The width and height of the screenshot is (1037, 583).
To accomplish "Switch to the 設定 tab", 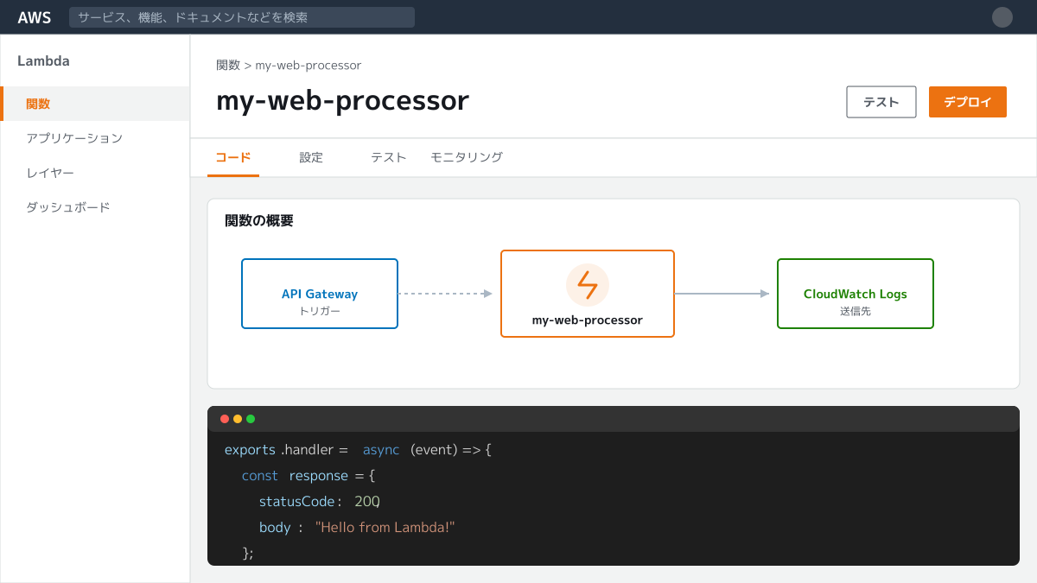I will point(311,157).
